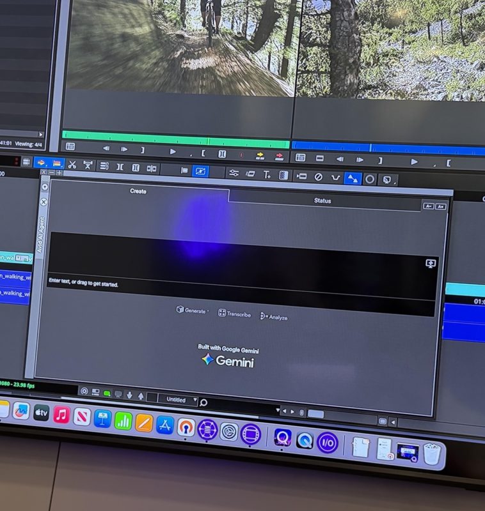The width and height of the screenshot is (485, 511).
Task: Step forward one frame in record monitor
Action: point(360,160)
